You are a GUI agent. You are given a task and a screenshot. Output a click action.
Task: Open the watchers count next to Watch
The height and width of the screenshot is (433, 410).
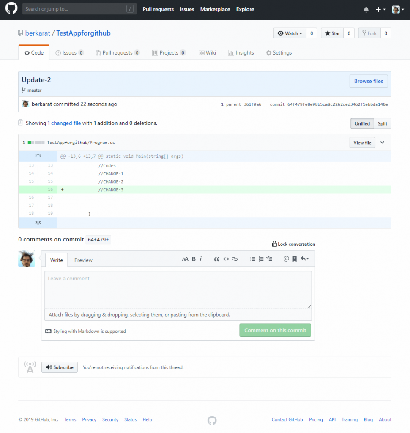click(x=312, y=33)
